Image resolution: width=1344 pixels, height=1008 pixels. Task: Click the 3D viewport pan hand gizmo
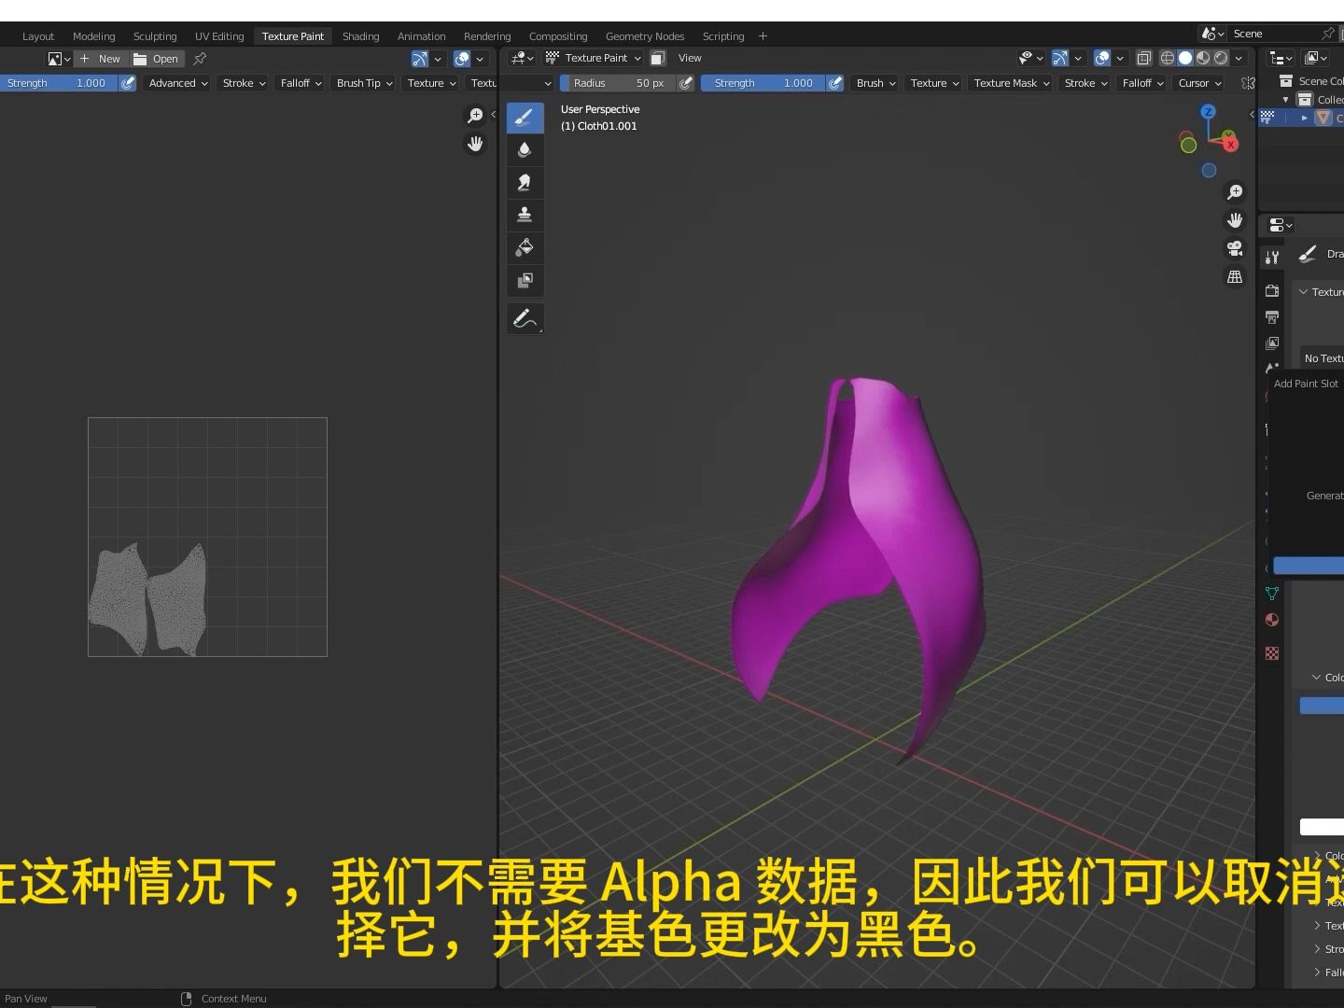click(x=1235, y=220)
